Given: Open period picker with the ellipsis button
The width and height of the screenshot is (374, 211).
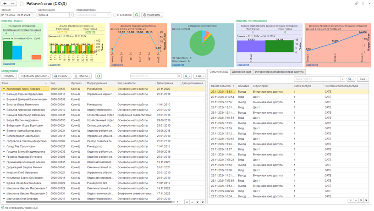Looking at the screenshot, I should pos(33,15).
